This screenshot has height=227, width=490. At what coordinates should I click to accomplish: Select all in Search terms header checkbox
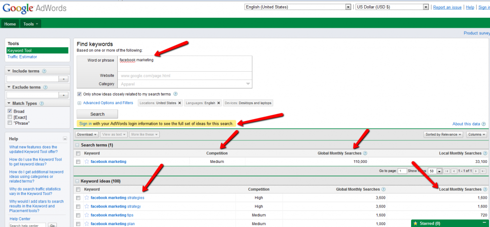point(78,153)
